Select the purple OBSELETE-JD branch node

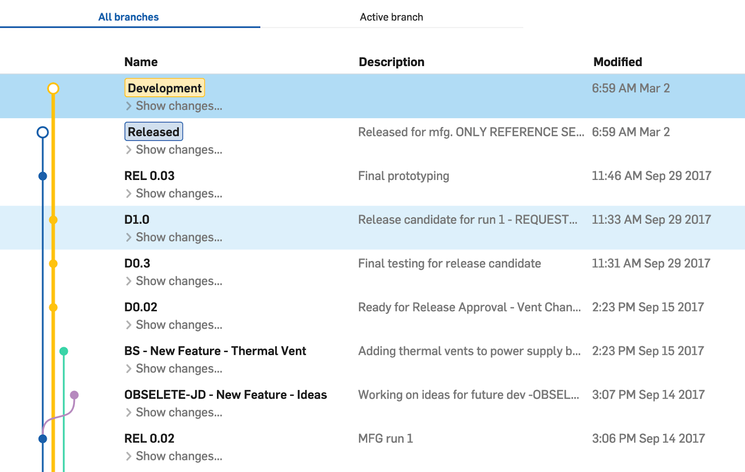[x=74, y=395]
